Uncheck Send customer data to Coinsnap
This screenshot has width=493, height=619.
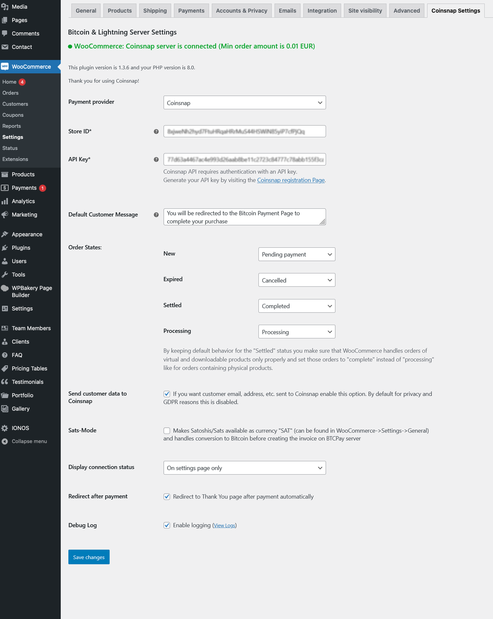167,394
